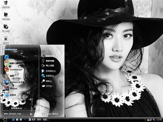
Task: Open the 桌酷主题 DeskZ program entry
Action: click(14, 63)
